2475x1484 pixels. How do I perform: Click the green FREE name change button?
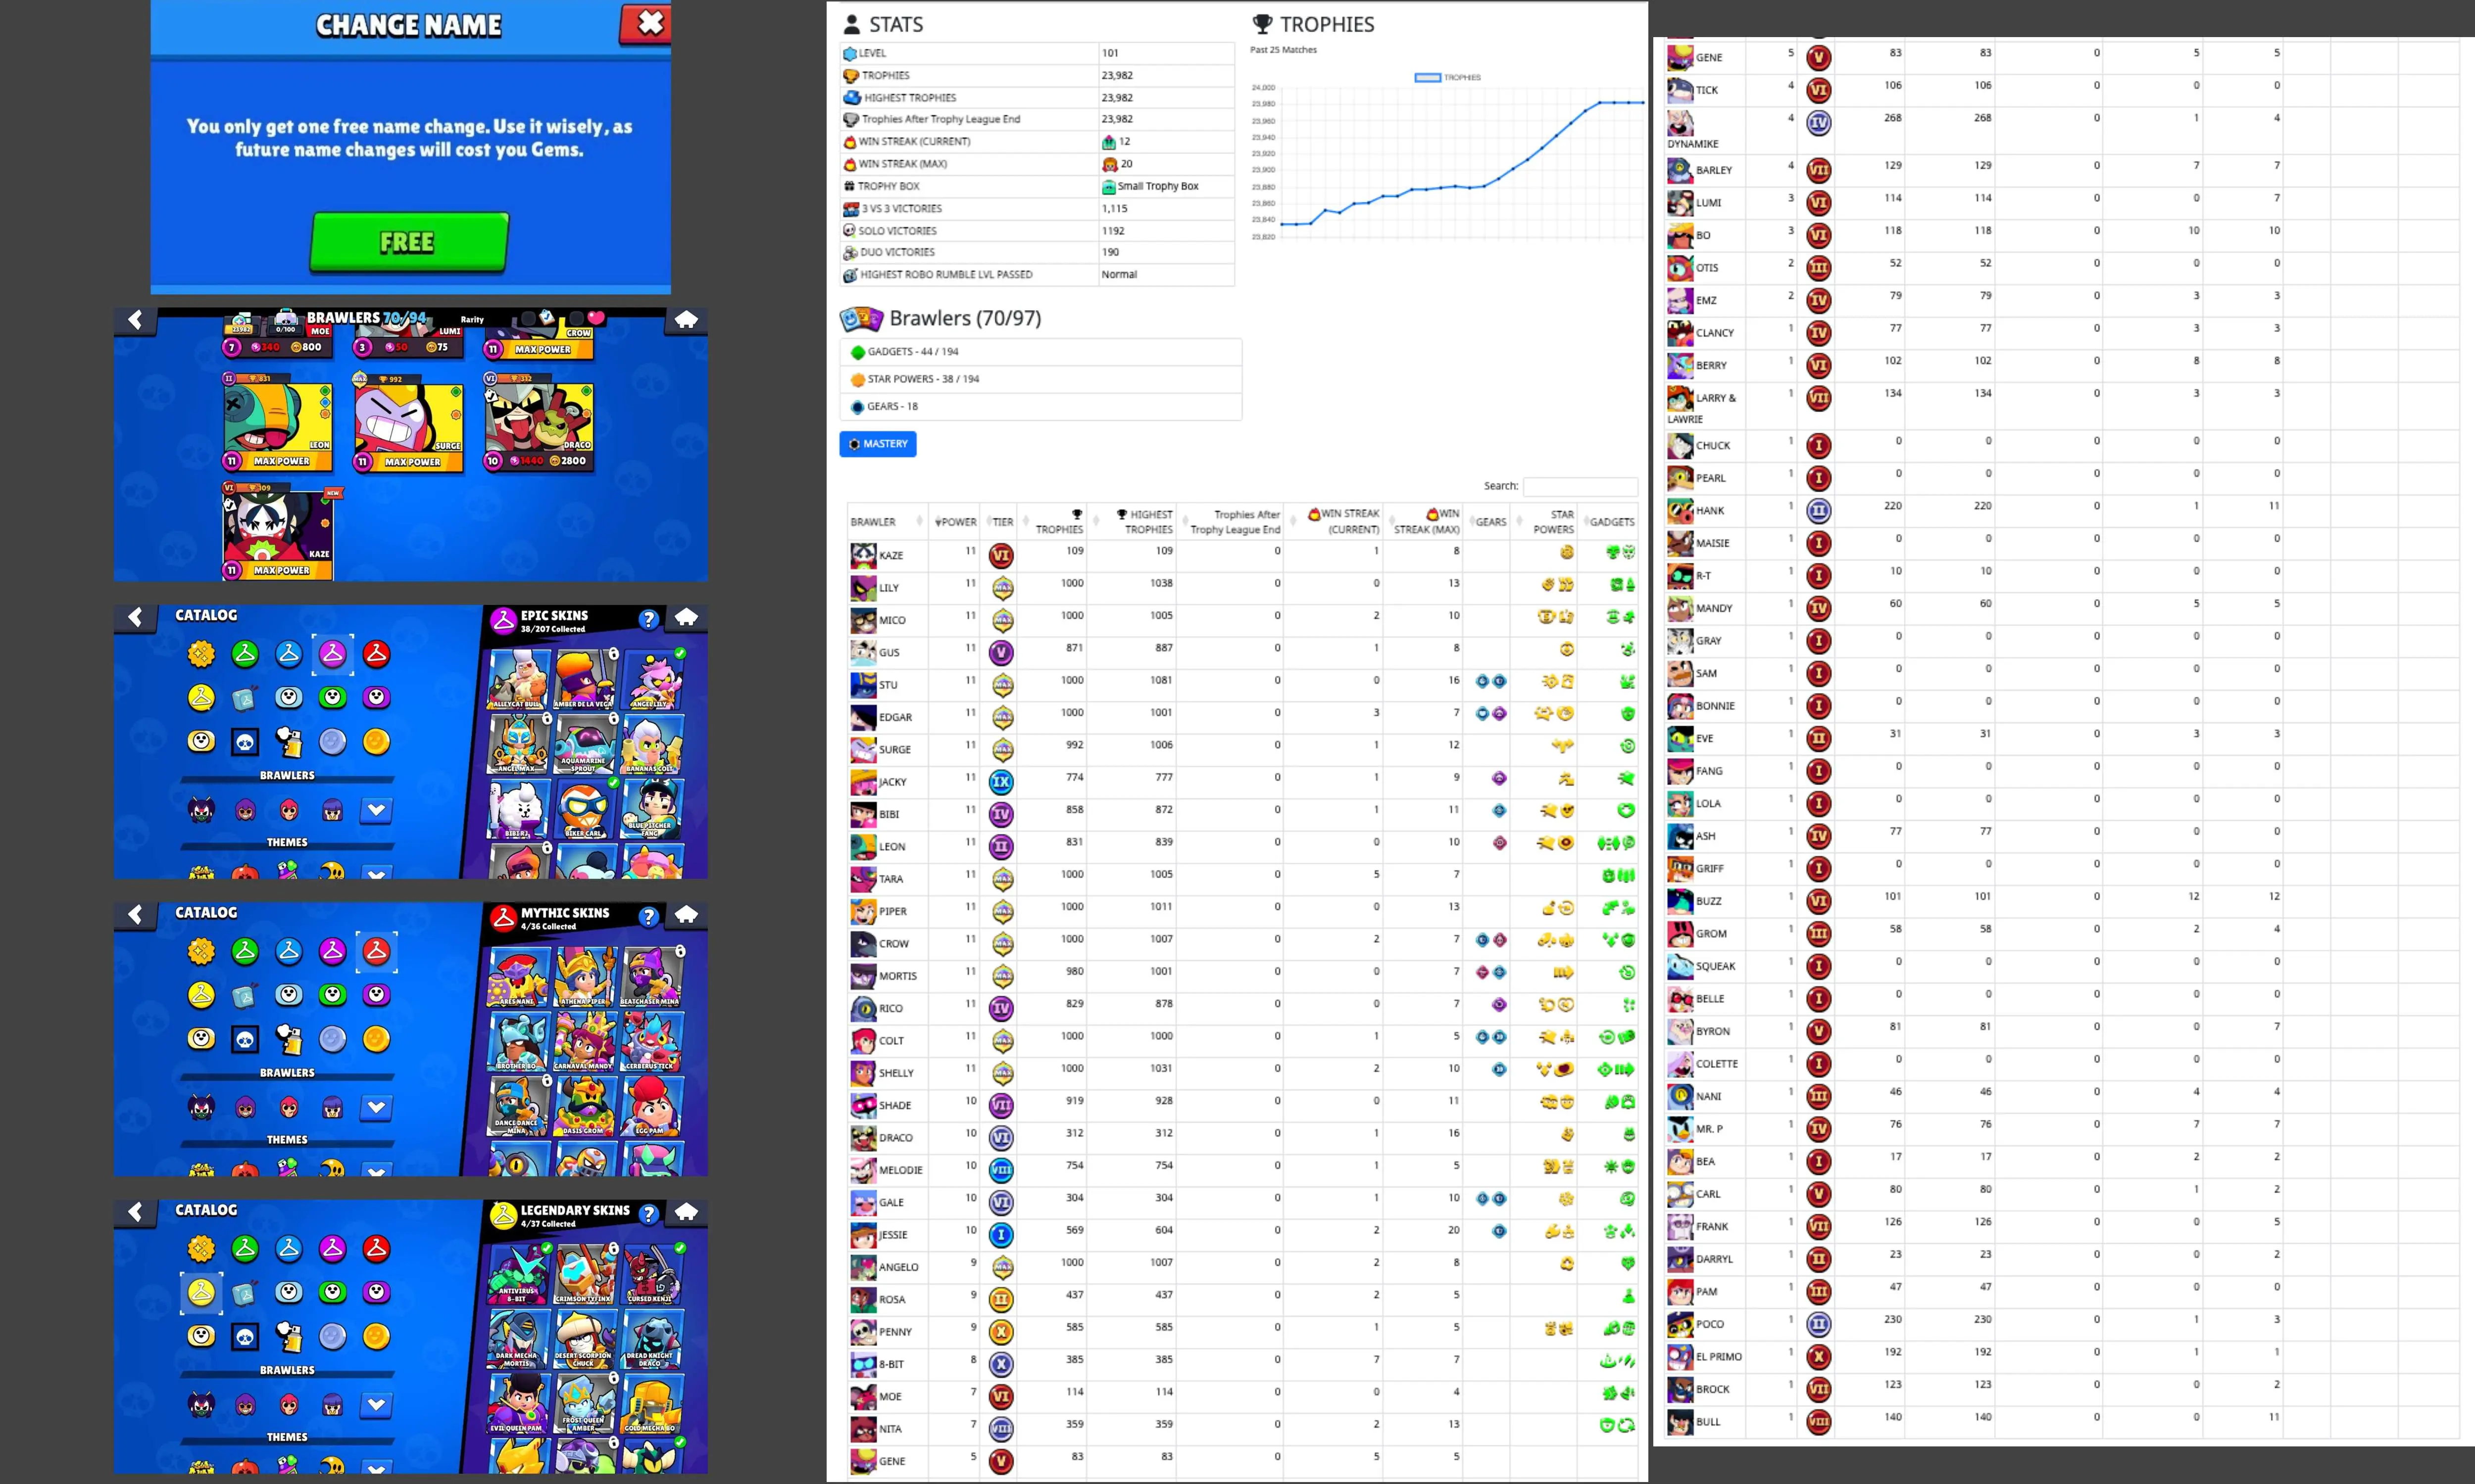[408, 242]
